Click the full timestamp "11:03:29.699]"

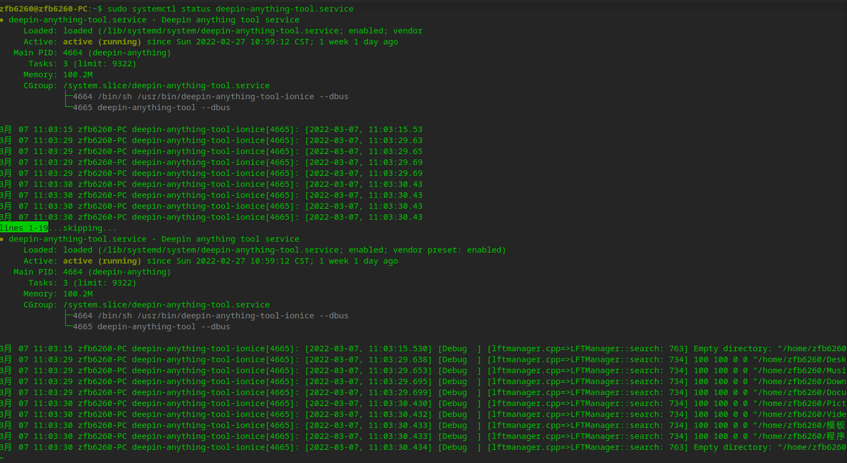coord(400,392)
